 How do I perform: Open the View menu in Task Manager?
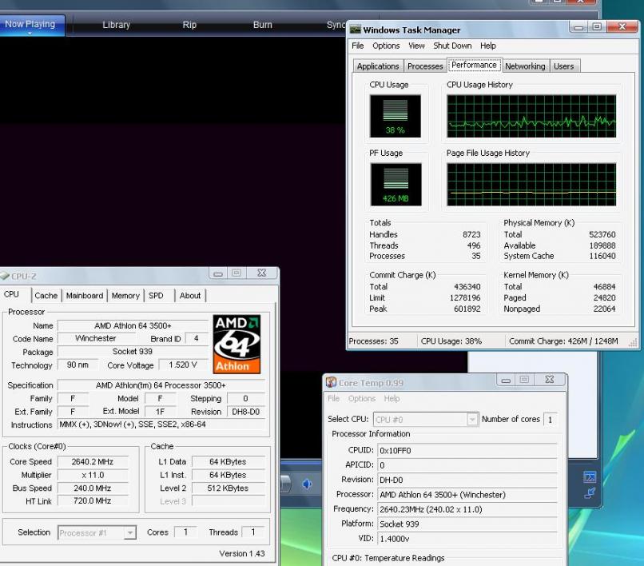pos(416,46)
